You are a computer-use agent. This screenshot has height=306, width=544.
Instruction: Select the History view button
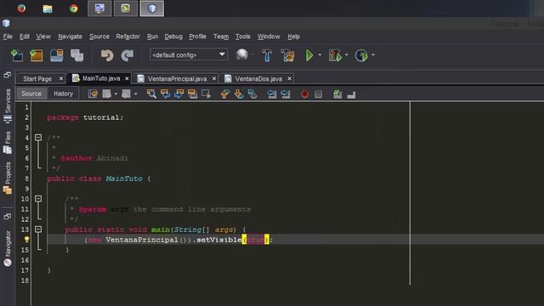(63, 93)
